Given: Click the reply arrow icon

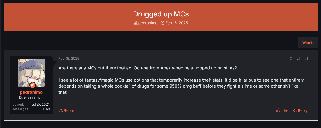Looking at the screenshot, I should pos(295,111).
